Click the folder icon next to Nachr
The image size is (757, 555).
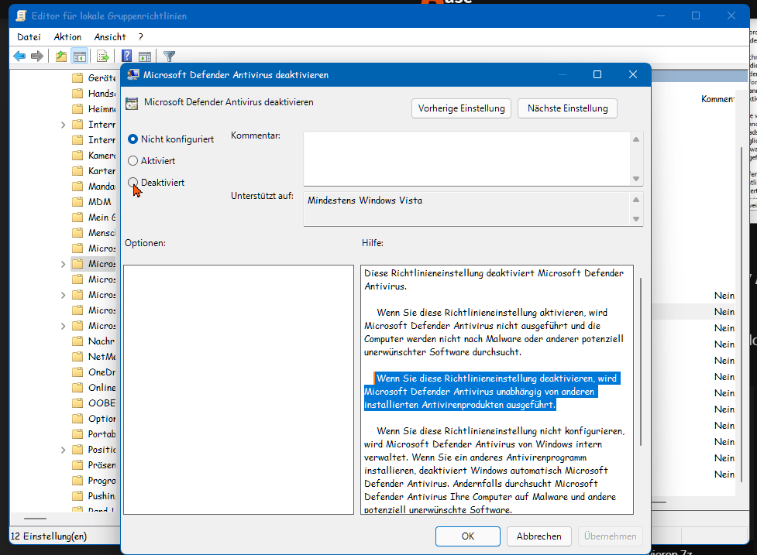(x=77, y=341)
